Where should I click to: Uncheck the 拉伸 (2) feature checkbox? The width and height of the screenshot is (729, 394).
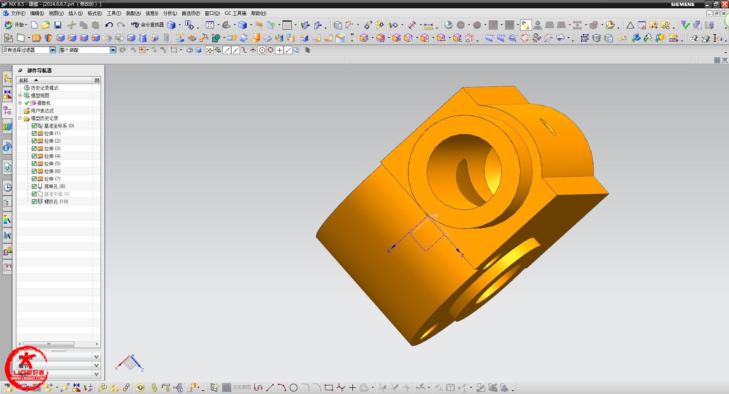pyautogui.click(x=34, y=141)
